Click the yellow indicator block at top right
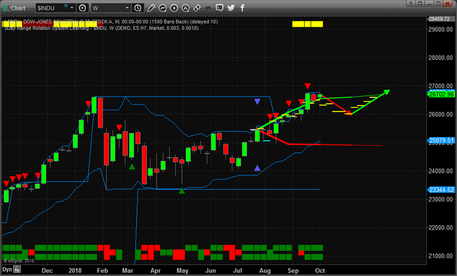Image resolution: width=457 pixels, height=276 pixels. click(x=307, y=23)
